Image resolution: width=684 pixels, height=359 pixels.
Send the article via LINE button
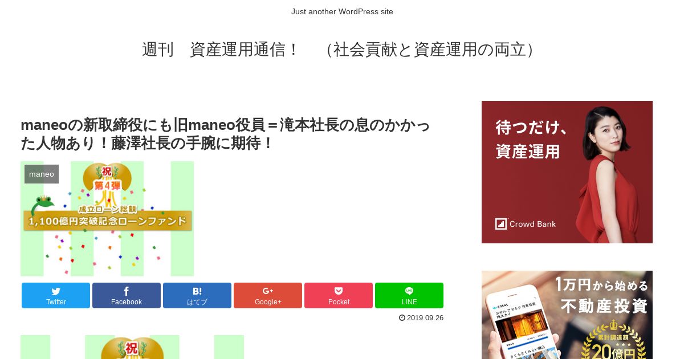[409, 295]
